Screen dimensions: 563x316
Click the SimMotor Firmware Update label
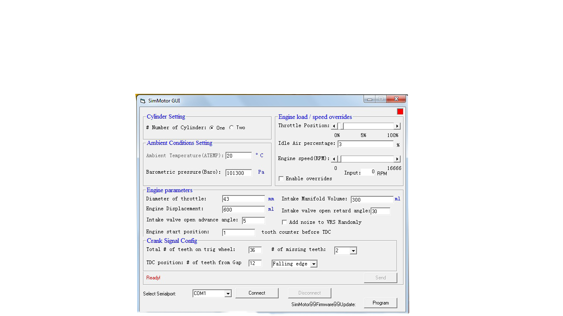[324, 304]
